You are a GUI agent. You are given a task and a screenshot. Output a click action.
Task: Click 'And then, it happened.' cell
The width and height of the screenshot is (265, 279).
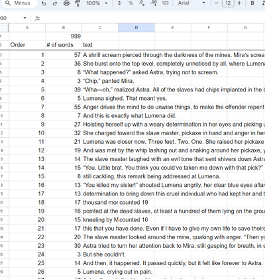(x=173, y=263)
